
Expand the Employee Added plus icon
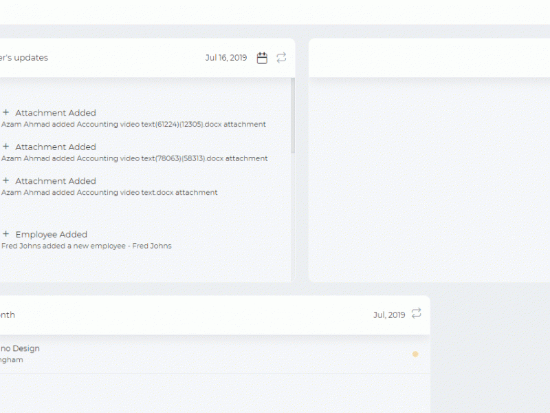(5, 234)
